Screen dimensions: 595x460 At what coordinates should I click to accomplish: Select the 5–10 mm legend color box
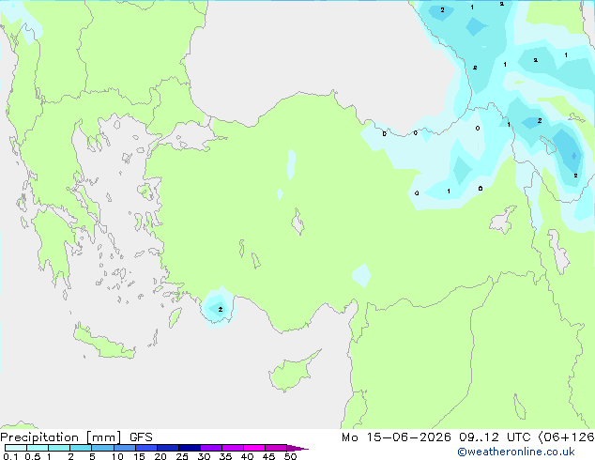pyautogui.click(x=102, y=448)
